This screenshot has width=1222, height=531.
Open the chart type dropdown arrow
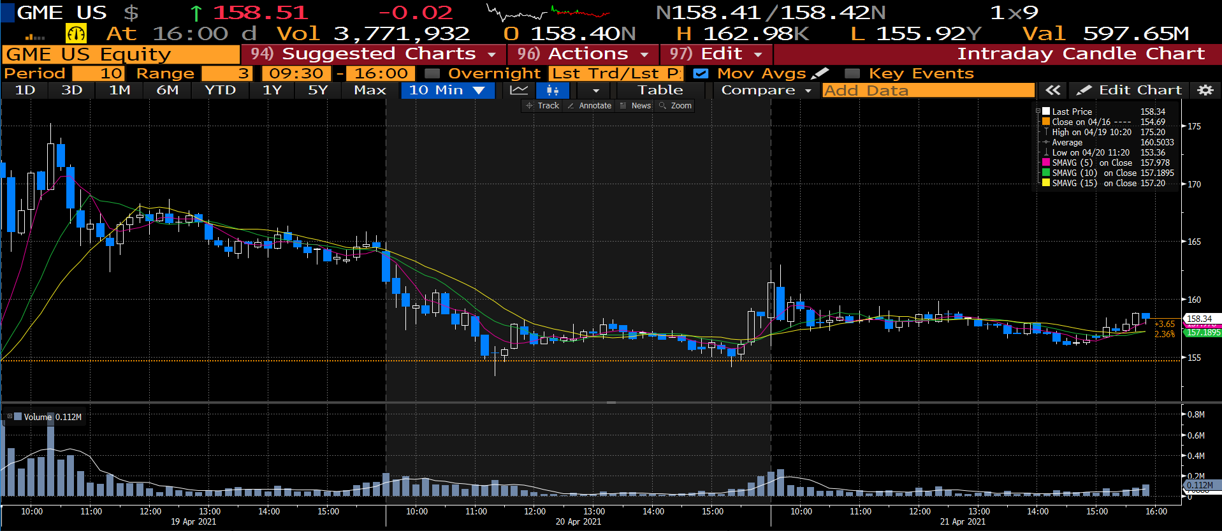[x=596, y=91]
